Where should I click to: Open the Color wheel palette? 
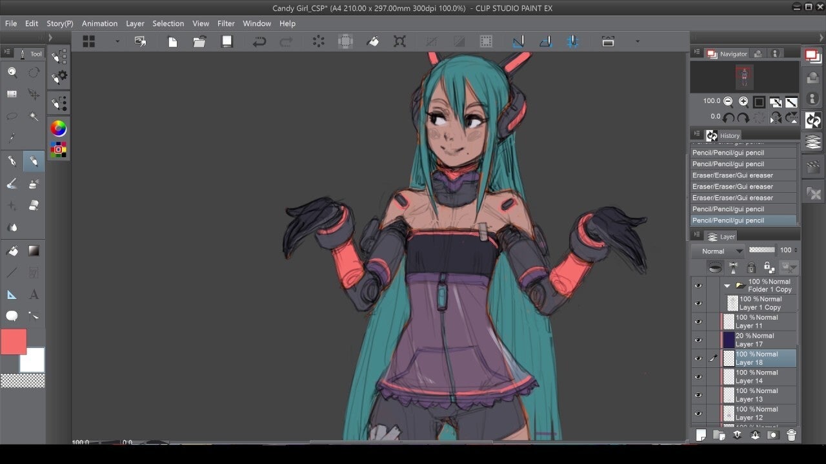(x=59, y=128)
